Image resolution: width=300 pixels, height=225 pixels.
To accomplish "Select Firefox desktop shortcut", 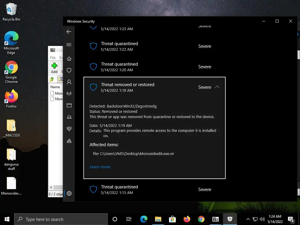I will point(11,99).
